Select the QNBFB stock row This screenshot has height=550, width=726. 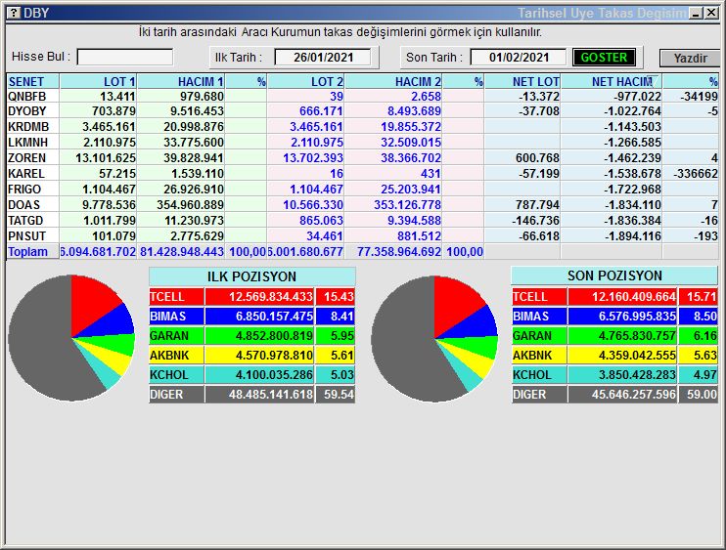(27, 97)
